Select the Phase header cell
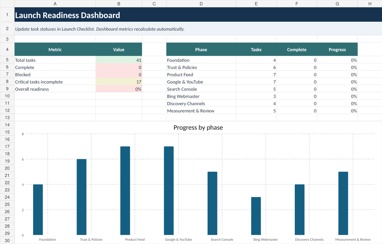This screenshot has width=382, height=244. (201, 50)
